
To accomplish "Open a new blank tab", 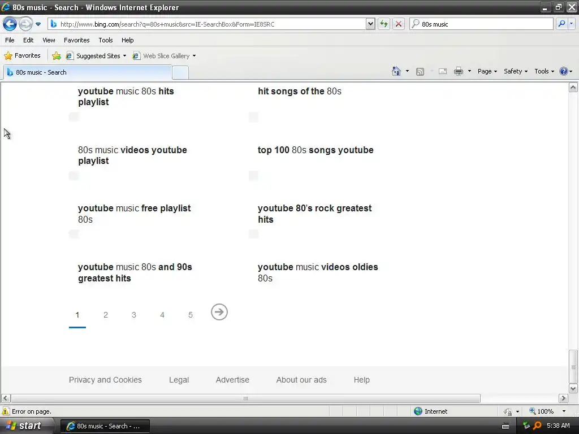I will tap(180, 73).
